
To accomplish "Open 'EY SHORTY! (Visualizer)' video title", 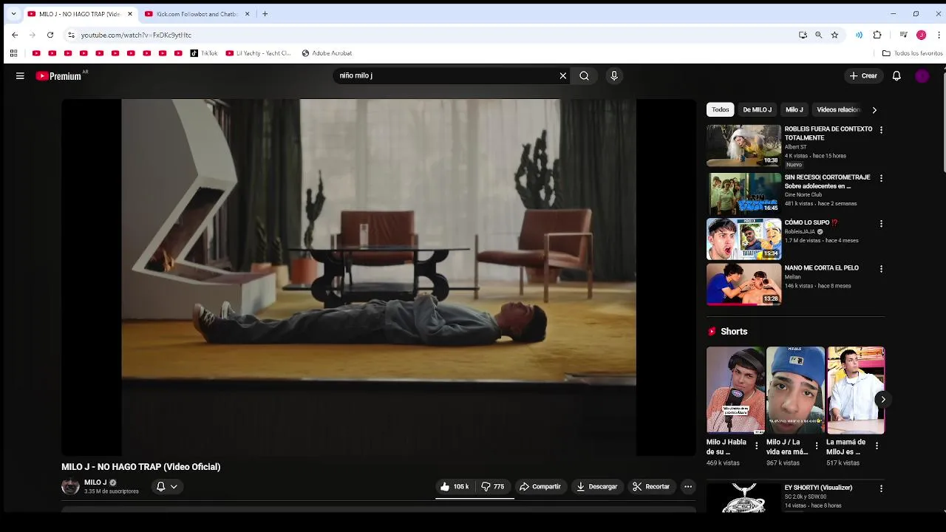I will coord(818,488).
